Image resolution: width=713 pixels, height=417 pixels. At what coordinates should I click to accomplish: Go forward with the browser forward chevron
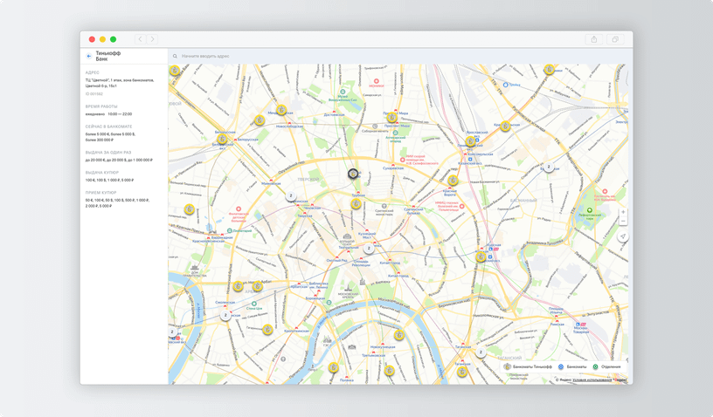(x=152, y=39)
